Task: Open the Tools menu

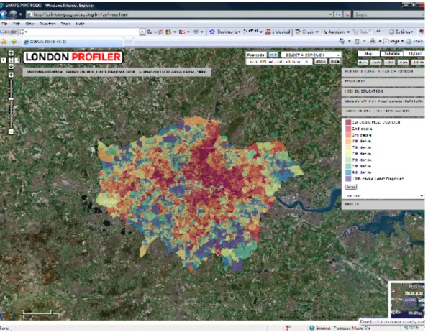Action: [65, 24]
